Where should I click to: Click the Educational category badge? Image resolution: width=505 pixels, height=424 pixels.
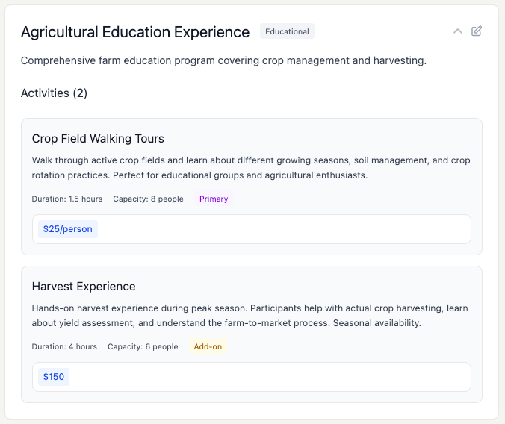click(x=287, y=31)
